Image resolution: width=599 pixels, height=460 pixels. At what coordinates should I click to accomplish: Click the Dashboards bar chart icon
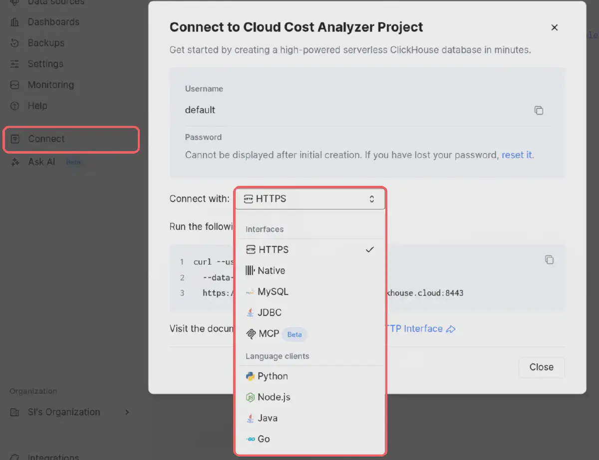point(15,22)
